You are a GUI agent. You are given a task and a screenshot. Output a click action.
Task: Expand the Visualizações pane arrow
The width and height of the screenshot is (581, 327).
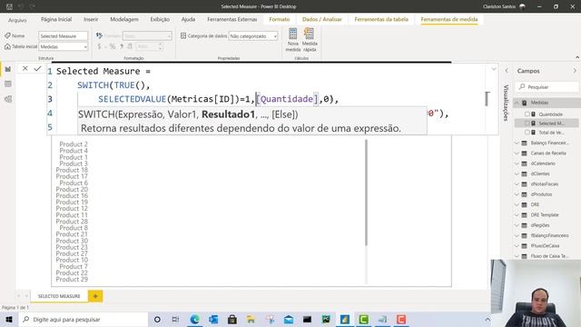click(x=507, y=71)
